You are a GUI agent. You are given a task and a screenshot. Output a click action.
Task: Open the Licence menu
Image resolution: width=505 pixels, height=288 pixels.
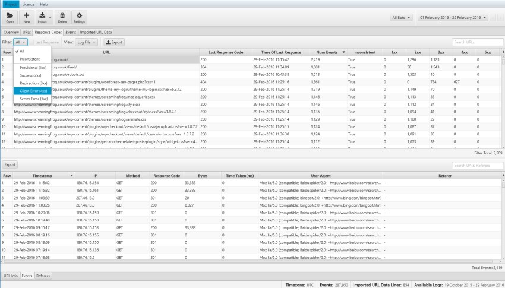29,4
